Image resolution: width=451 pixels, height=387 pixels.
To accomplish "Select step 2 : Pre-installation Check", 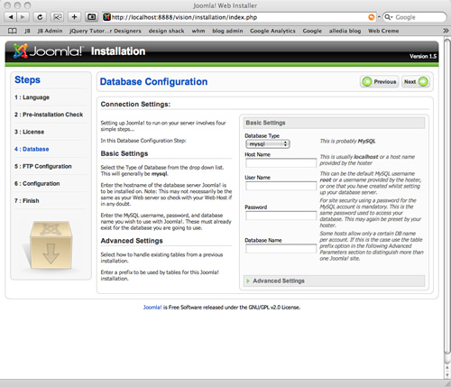I will point(49,115).
